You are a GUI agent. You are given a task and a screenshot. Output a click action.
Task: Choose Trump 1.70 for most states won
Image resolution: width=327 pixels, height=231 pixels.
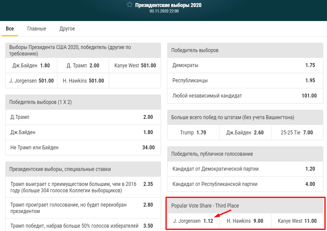click(193, 133)
